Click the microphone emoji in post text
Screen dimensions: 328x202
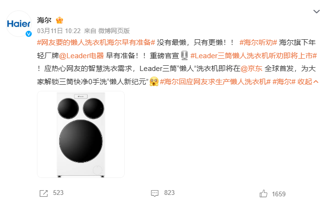point(184,55)
